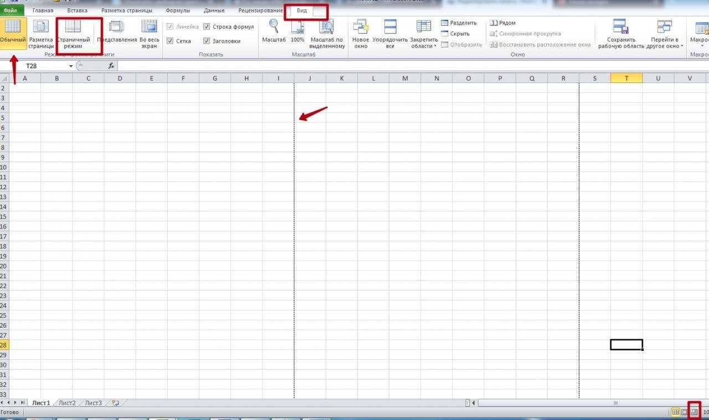The image size is (709, 420).
Task: Open the Рецензирование ribbon tab
Action: pyautogui.click(x=260, y=11)
